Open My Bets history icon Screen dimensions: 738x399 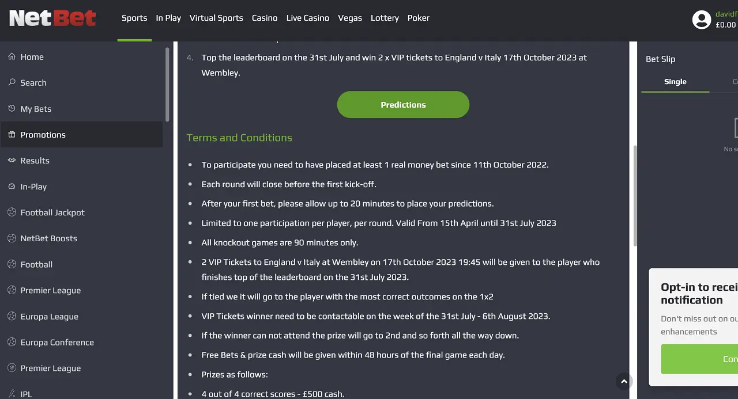tap(12, 108)
